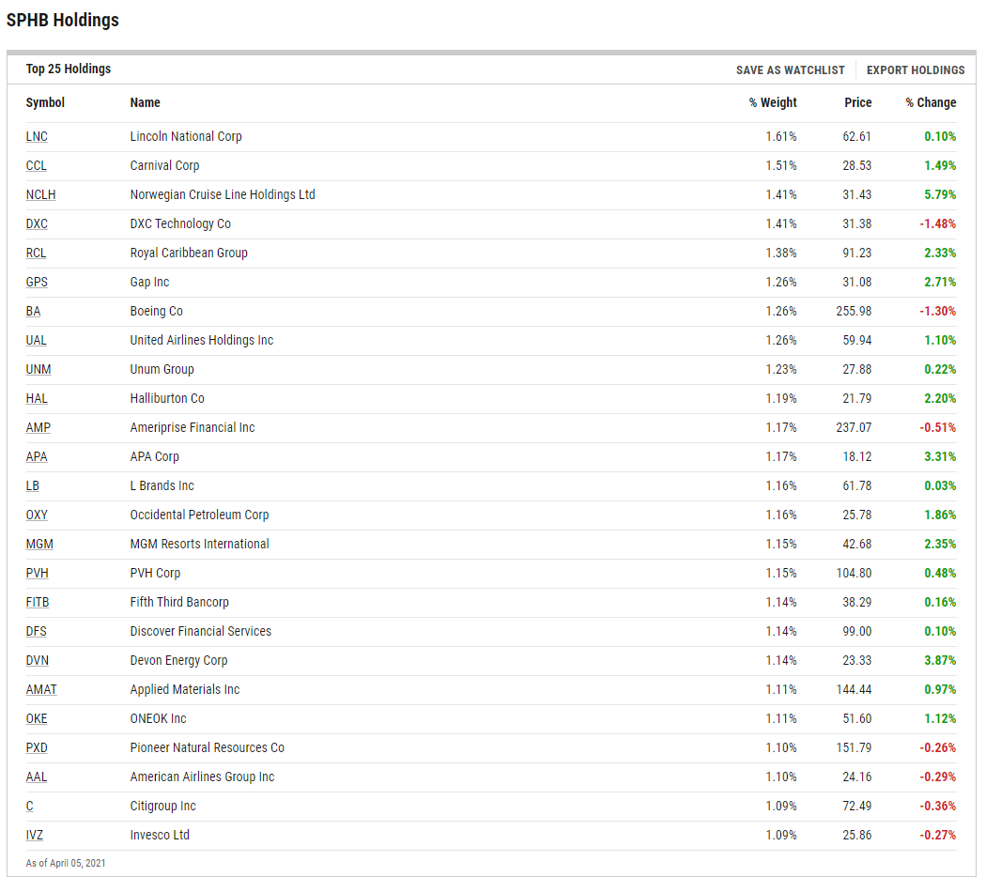Click the Name column header
Image resolution: width=986 pixels, height=892 pixels.
pos(145,102)
